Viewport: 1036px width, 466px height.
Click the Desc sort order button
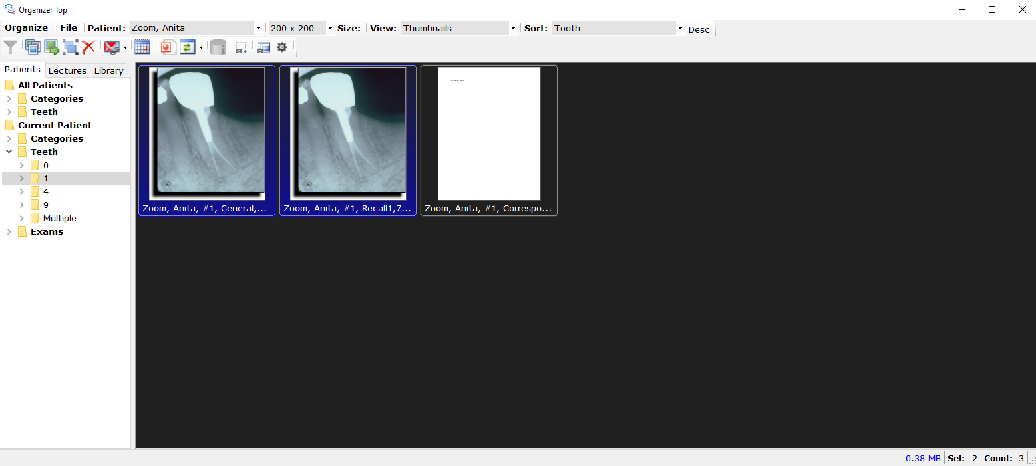click(x=699, y=29)
